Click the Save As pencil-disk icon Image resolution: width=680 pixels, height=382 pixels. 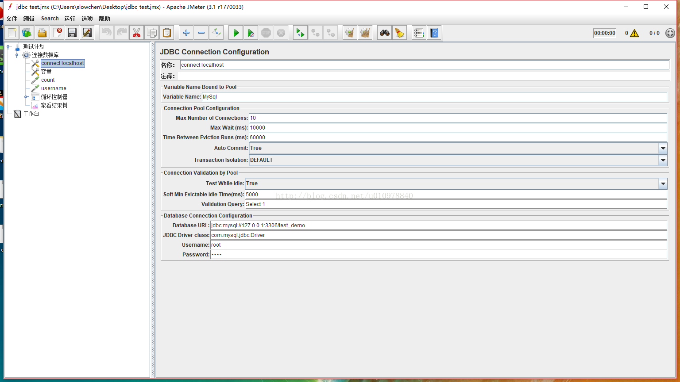(87, 33)
